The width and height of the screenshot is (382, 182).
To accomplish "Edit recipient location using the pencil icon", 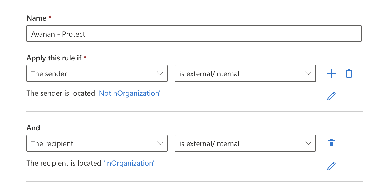I will coord(331,166).
